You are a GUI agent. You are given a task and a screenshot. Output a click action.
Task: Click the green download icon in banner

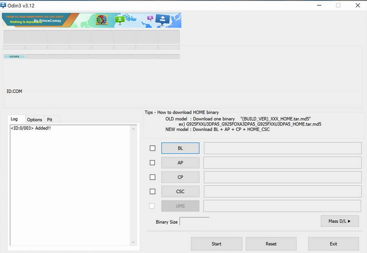tap(120, 20)
